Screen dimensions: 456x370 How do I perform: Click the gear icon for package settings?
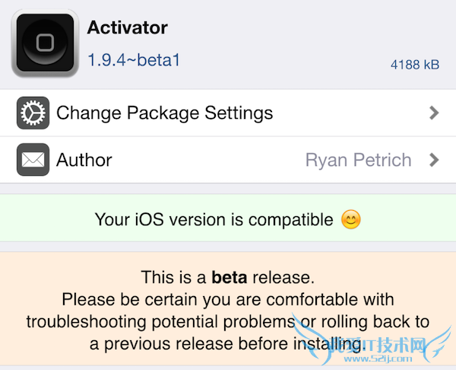pyautogui.click(x=33, y=114)
